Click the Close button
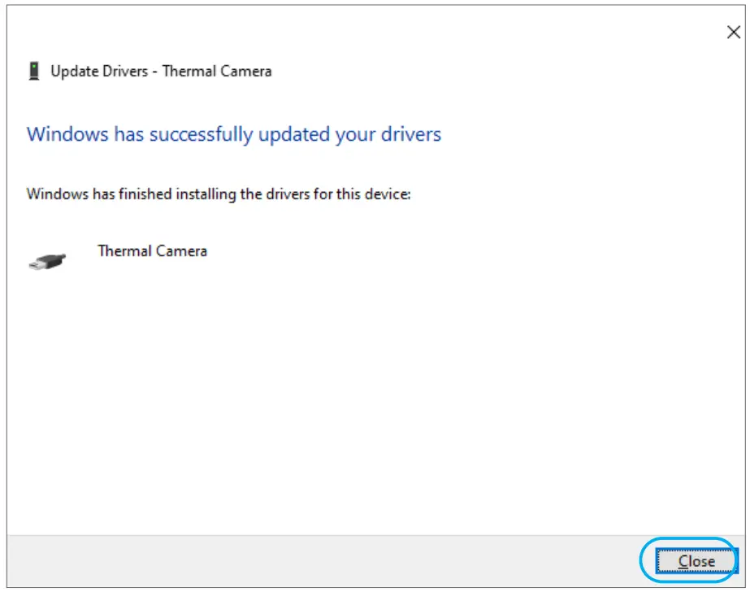Screen dimensions: 750x592 (x=697, y=561)
